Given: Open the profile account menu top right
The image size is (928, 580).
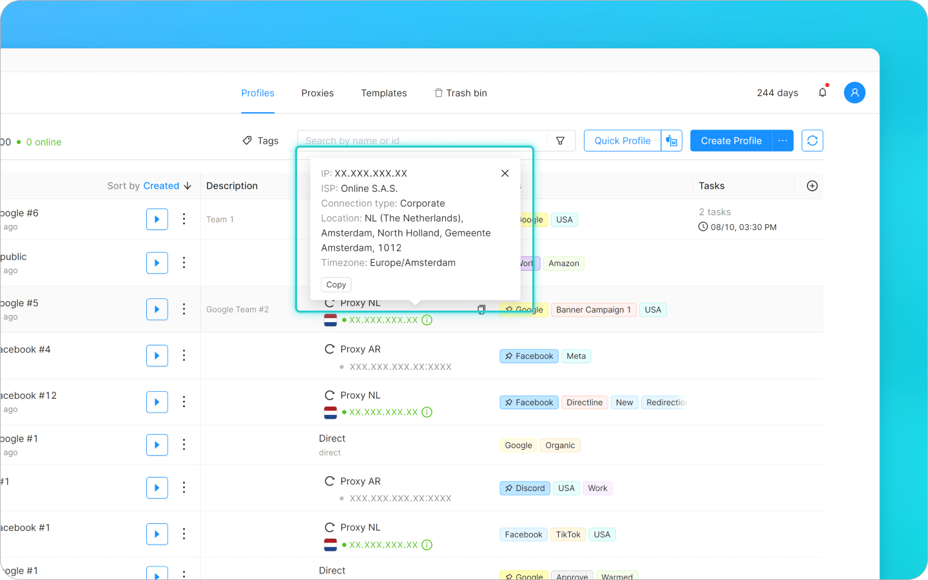Looking at the screenshot, I should click(x=855, y=92).
